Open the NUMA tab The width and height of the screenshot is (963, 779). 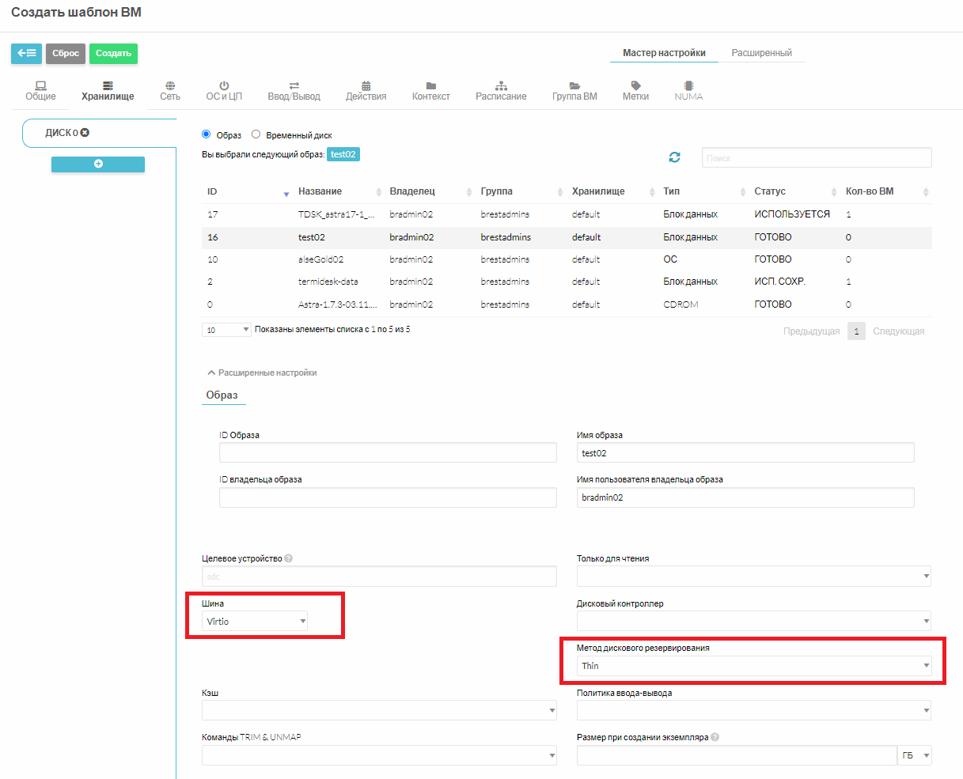[x=688, y=91]
